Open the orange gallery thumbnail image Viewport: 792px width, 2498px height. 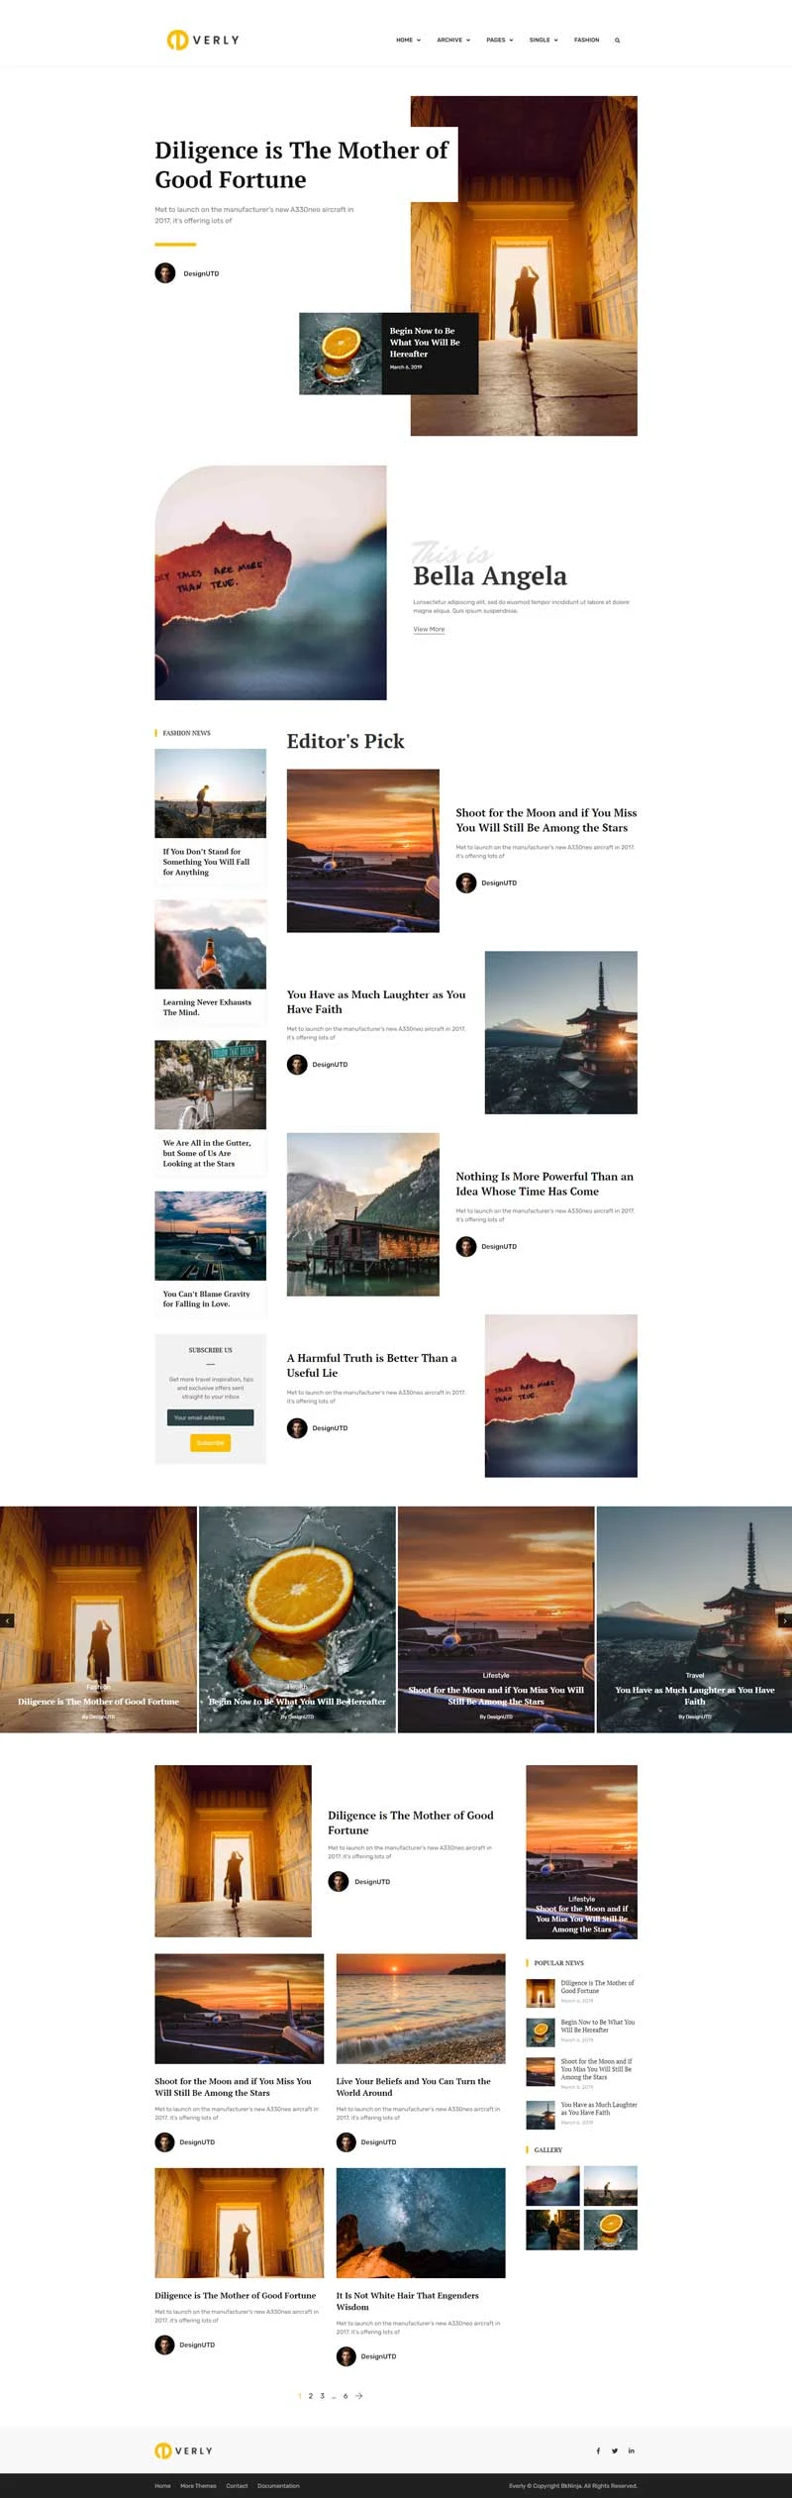point(611,2230)
